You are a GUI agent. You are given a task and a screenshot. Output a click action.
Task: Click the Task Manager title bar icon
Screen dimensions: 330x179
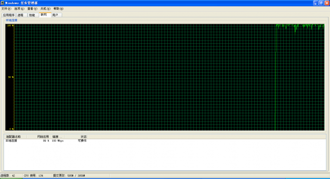[2, 3]
